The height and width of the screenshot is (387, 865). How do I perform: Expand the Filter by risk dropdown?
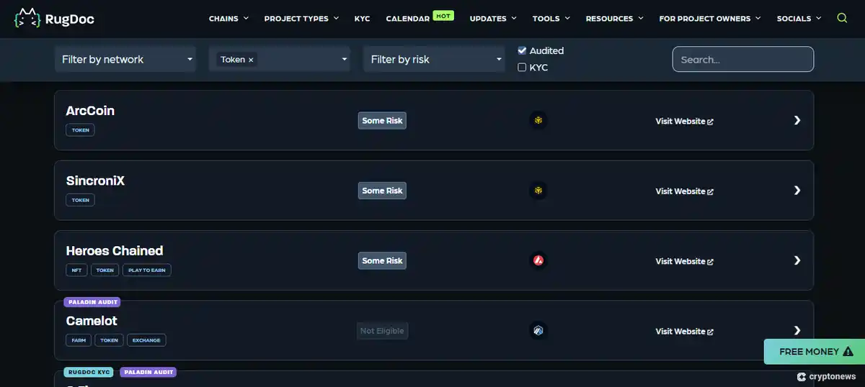click(435, 59)
